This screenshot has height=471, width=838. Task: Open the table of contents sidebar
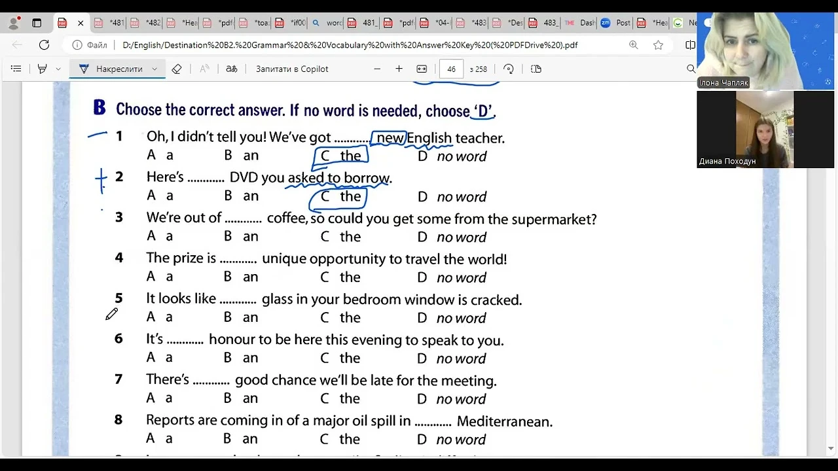(16, 69)
